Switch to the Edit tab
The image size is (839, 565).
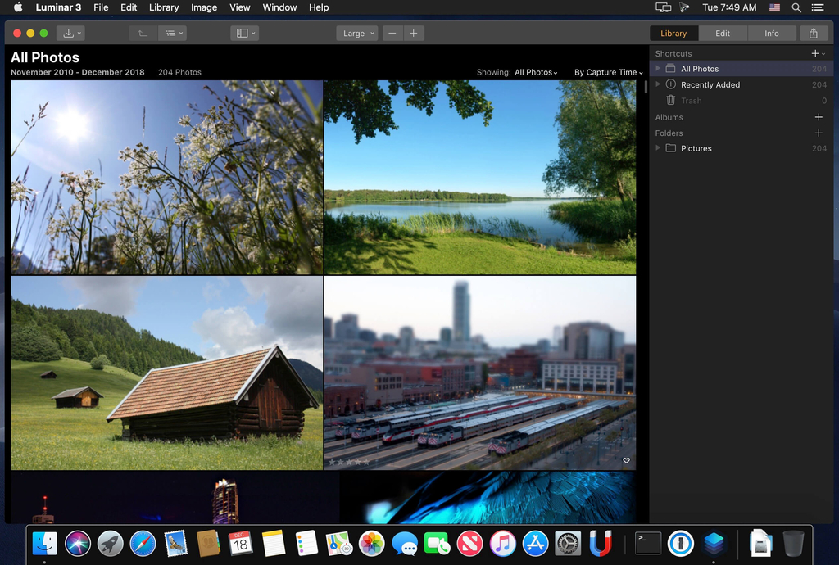pyautogui.click(x=722, y=34)
